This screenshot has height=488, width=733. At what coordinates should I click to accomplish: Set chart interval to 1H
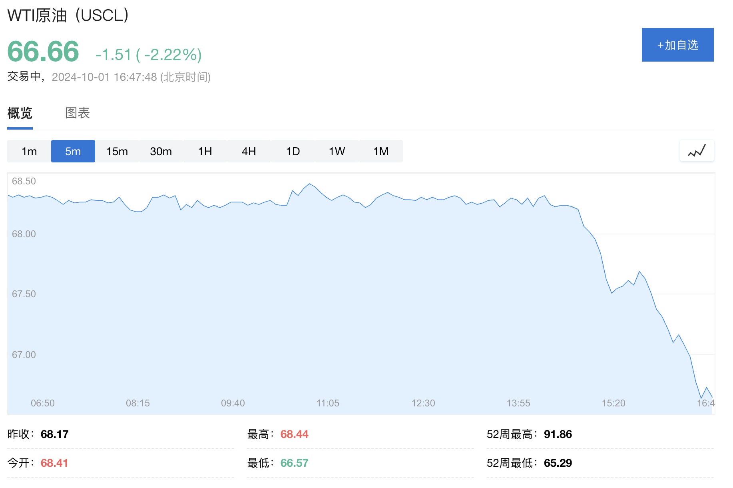click(205, 151)
